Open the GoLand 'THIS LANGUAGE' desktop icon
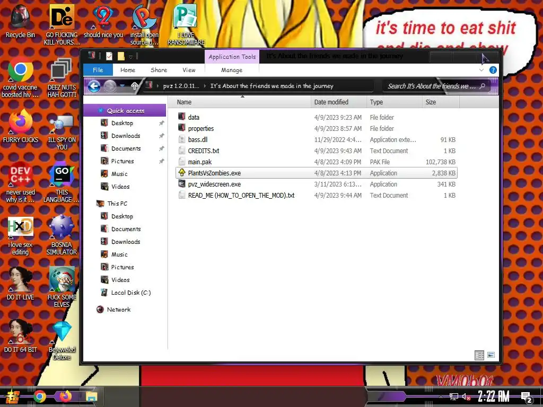 62,183
